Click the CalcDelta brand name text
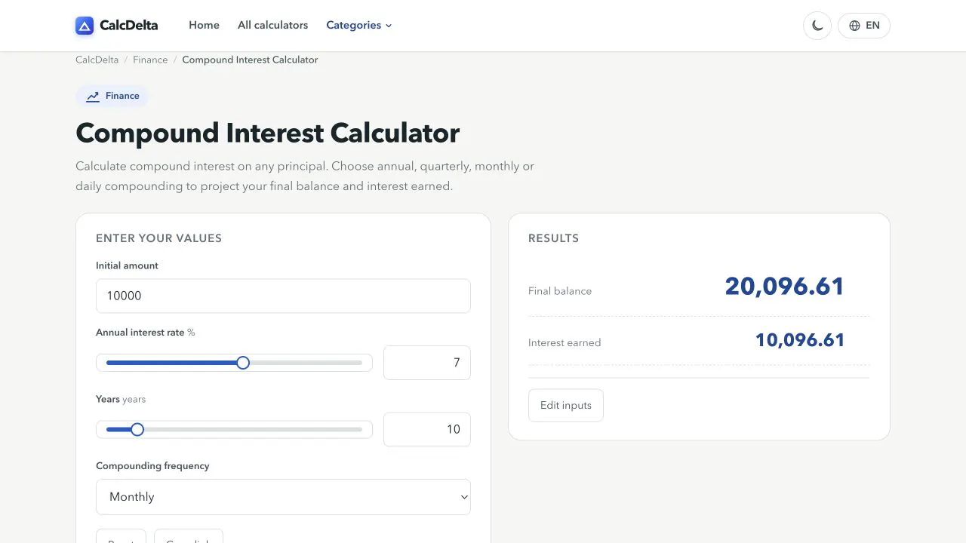This screenshot has width=966, height=543. coord(129,26)
